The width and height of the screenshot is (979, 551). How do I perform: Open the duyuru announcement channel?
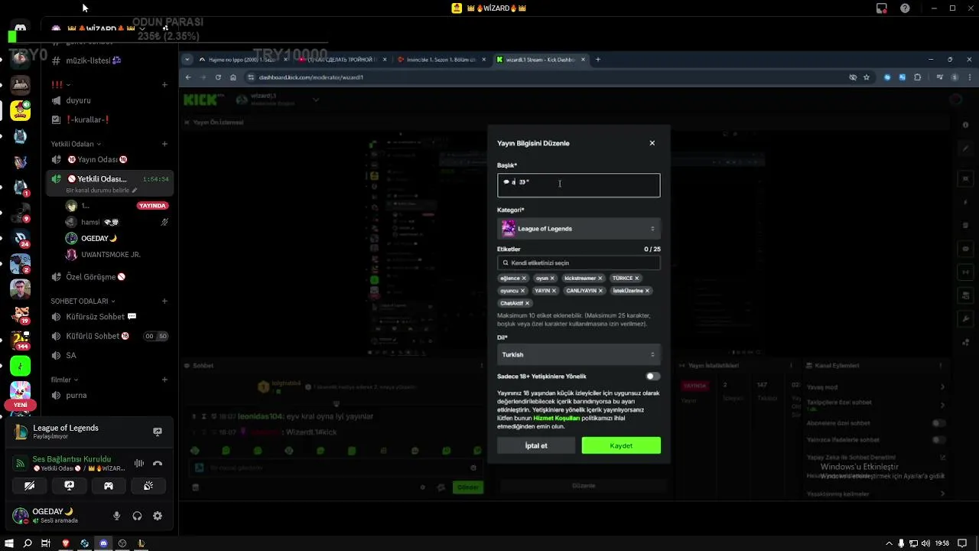point(78,100)
